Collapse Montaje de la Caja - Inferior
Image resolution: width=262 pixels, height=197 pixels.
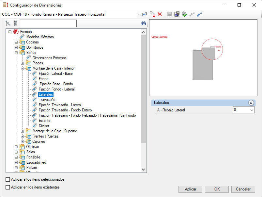[22, 68]
